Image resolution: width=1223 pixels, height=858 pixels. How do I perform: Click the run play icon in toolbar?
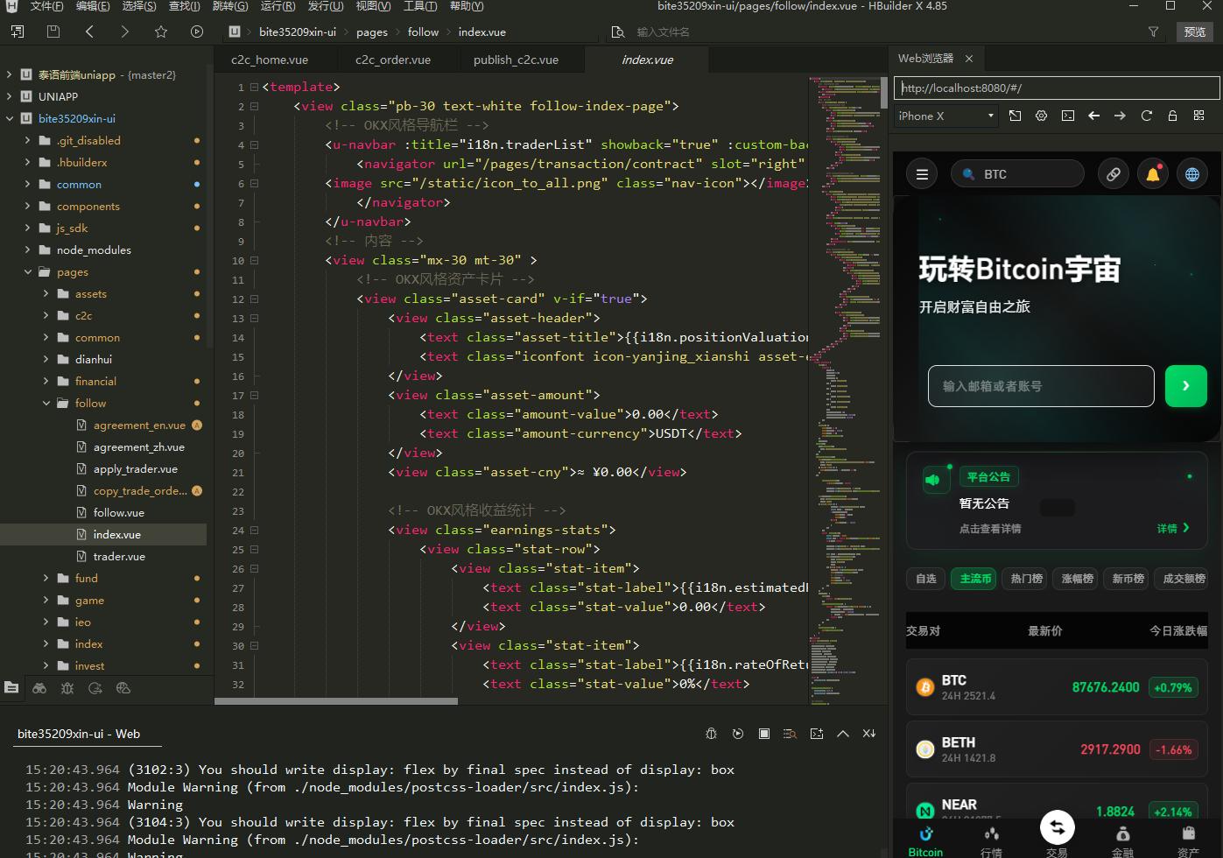pyautogui.click(x=197, y=32)
